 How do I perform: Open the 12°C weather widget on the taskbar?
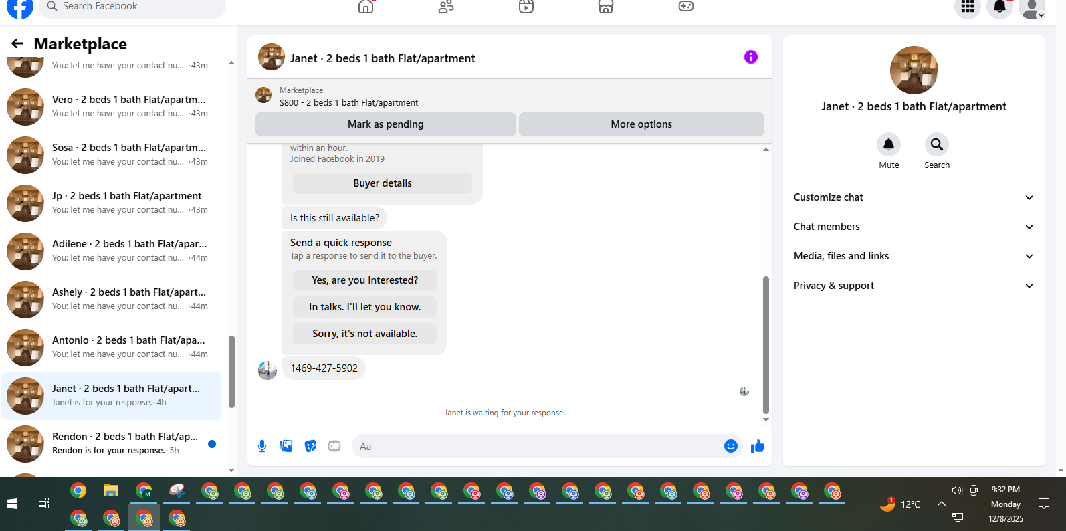coord(900,504)
